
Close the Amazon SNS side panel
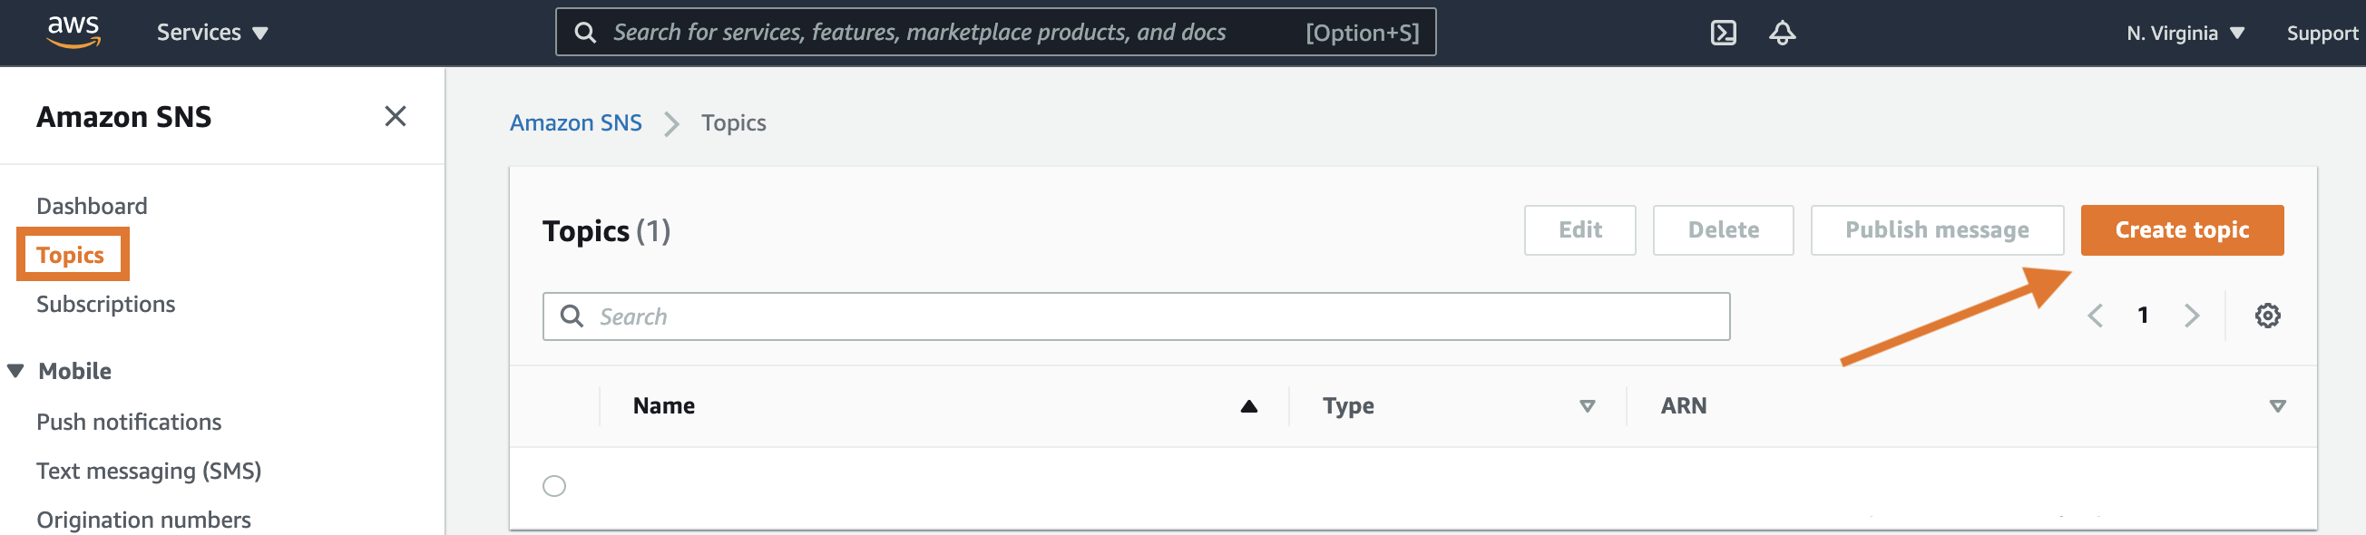click(x=395, y=117)
